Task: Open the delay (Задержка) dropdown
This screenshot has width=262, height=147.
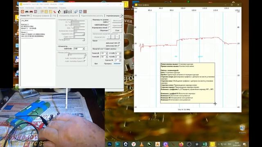Action: pos(79,34)
